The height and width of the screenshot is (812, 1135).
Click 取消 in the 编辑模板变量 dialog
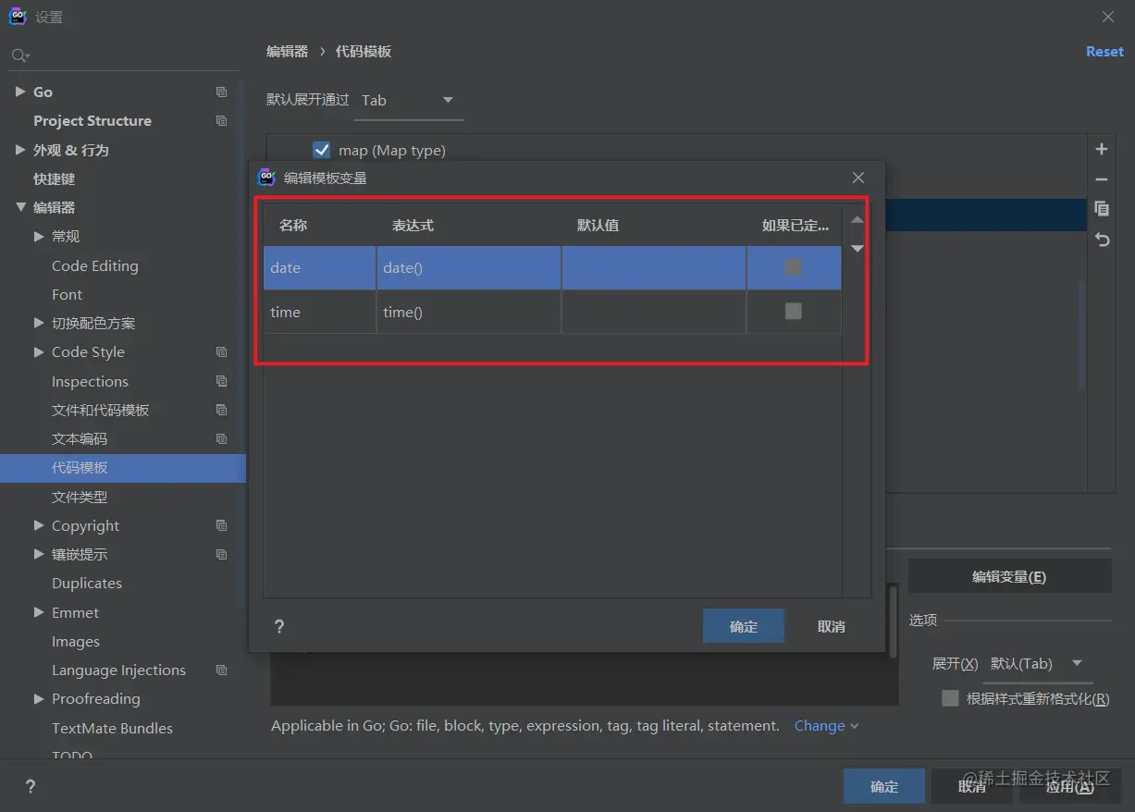[x=832, y=626]
